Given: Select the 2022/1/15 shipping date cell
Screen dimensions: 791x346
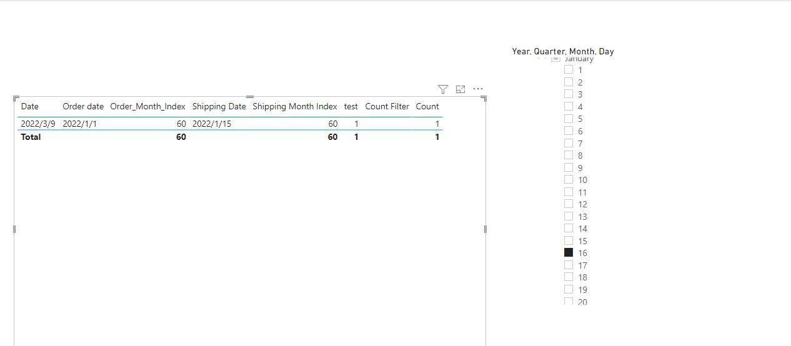Looking at the screenshot, I should coord(212,124).
